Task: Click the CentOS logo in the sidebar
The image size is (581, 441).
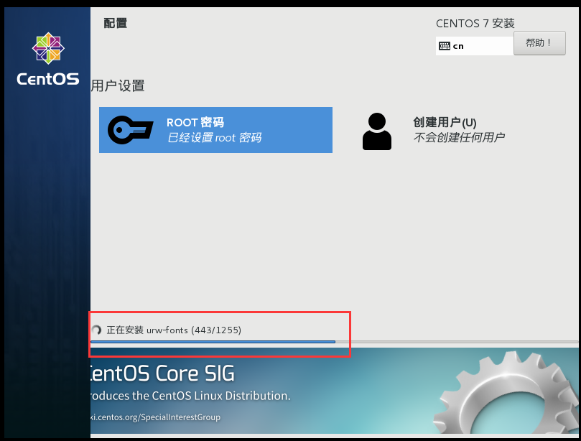Action: pos(48,48)
